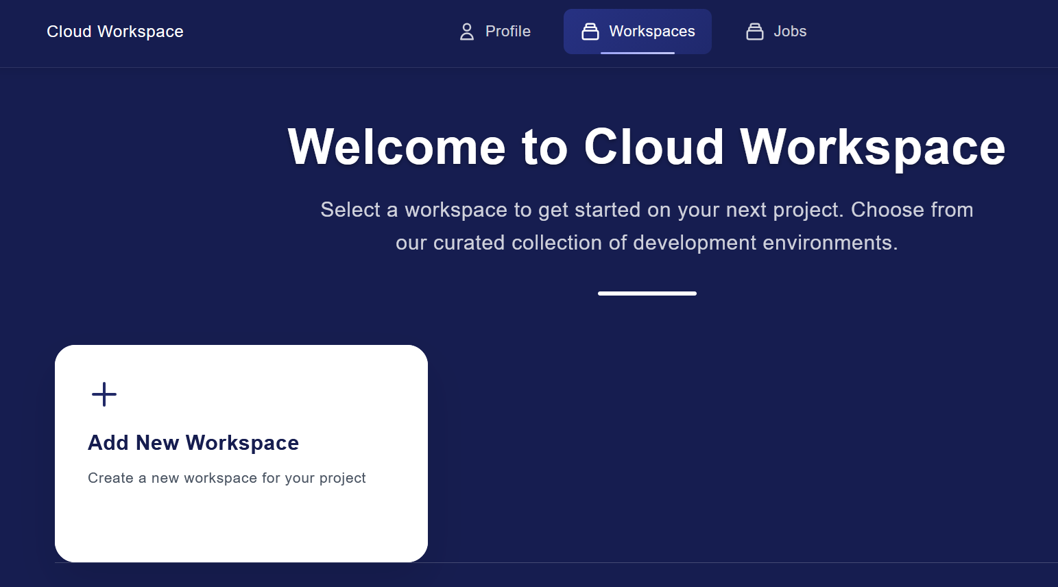
Task: Click the plus icon on the card
Action: click(x=104, y=394)
